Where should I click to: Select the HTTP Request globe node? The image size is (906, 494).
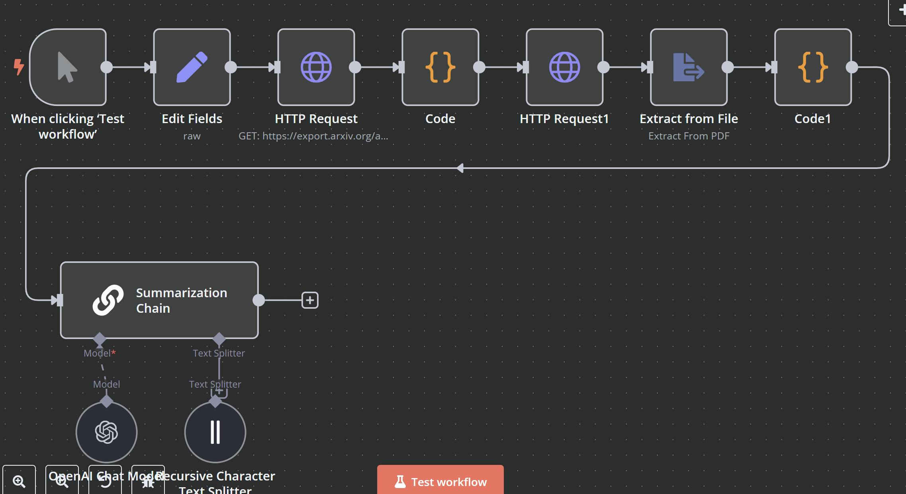click(x=316, y=67)
